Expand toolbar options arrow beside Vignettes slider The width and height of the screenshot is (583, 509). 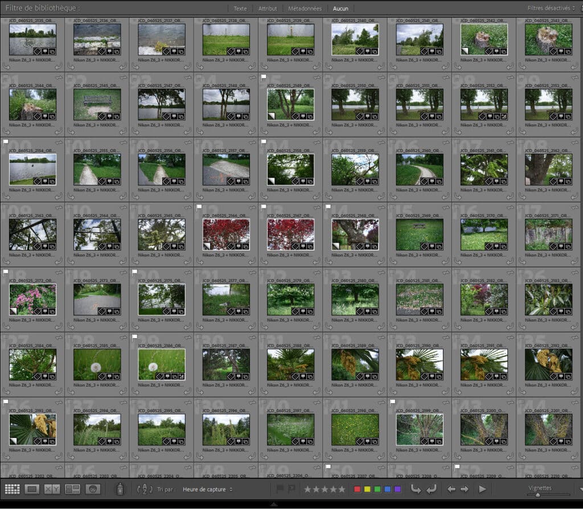[580, 489]
